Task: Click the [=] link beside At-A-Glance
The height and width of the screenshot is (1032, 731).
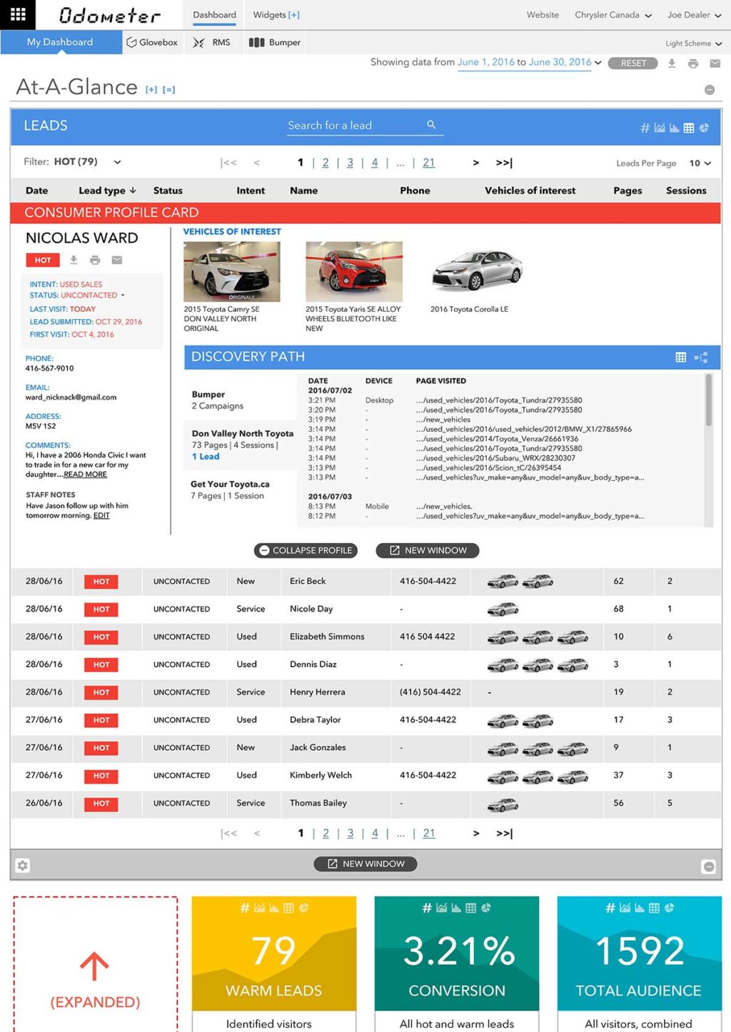Action: (x=168, y=90)
